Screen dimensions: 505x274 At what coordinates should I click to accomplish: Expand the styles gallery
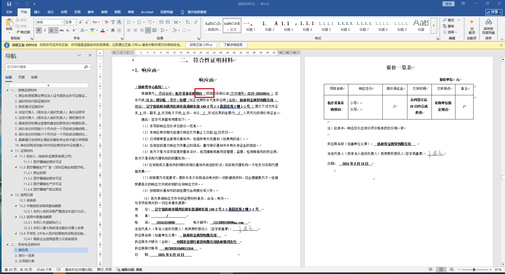pyautogui.click(x=434, y=26)
